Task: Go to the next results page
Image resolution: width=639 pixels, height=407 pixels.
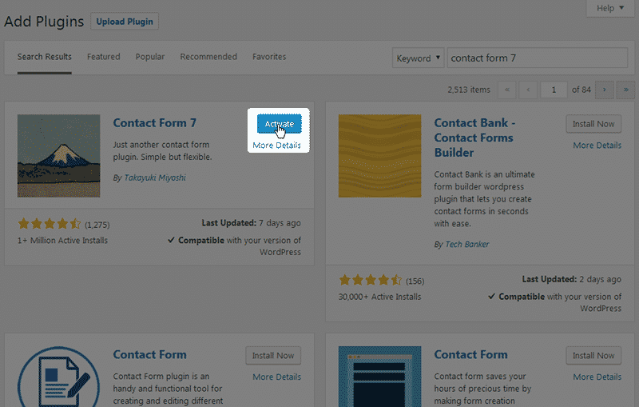Action: pyautogui.click(x=605, y=90)
